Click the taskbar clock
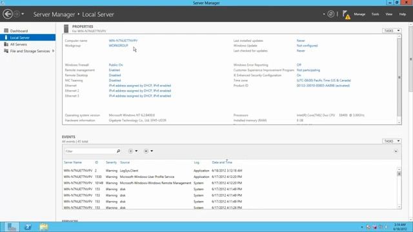The width and height of the screenshot is (413, 232). point(400,227)
